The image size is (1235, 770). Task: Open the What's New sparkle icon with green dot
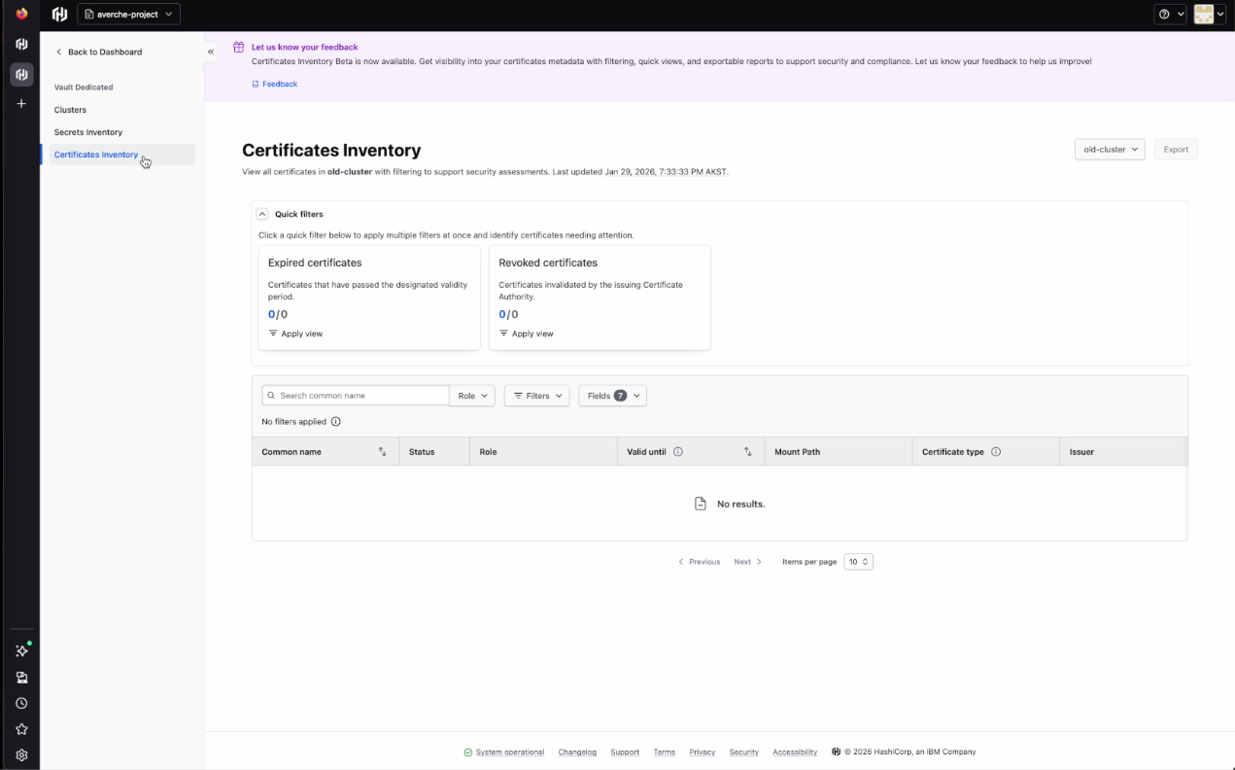[x=21, y=650]
